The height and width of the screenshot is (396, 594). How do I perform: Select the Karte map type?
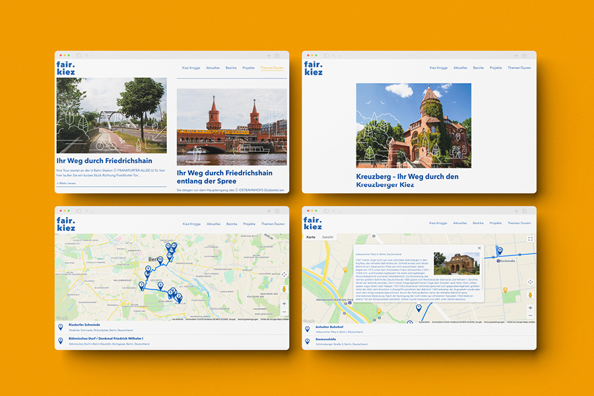[x=312, y=237]
